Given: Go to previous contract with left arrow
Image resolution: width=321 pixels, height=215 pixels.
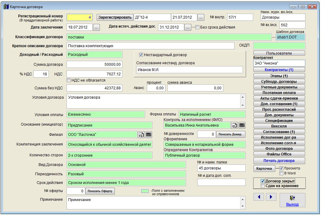Looking at the screenshot, I should [259, 197].
